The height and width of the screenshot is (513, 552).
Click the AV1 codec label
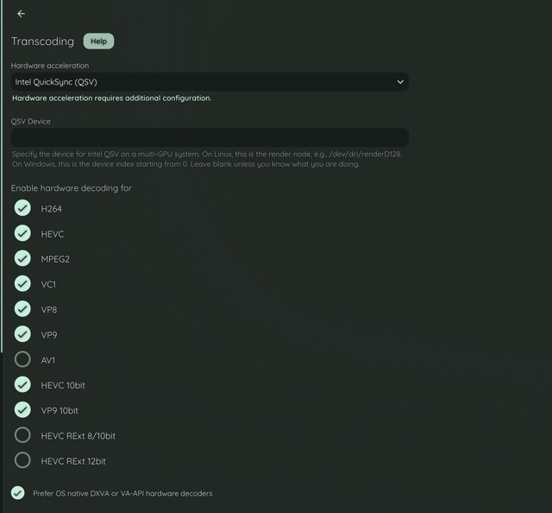(x=48, y=360)
